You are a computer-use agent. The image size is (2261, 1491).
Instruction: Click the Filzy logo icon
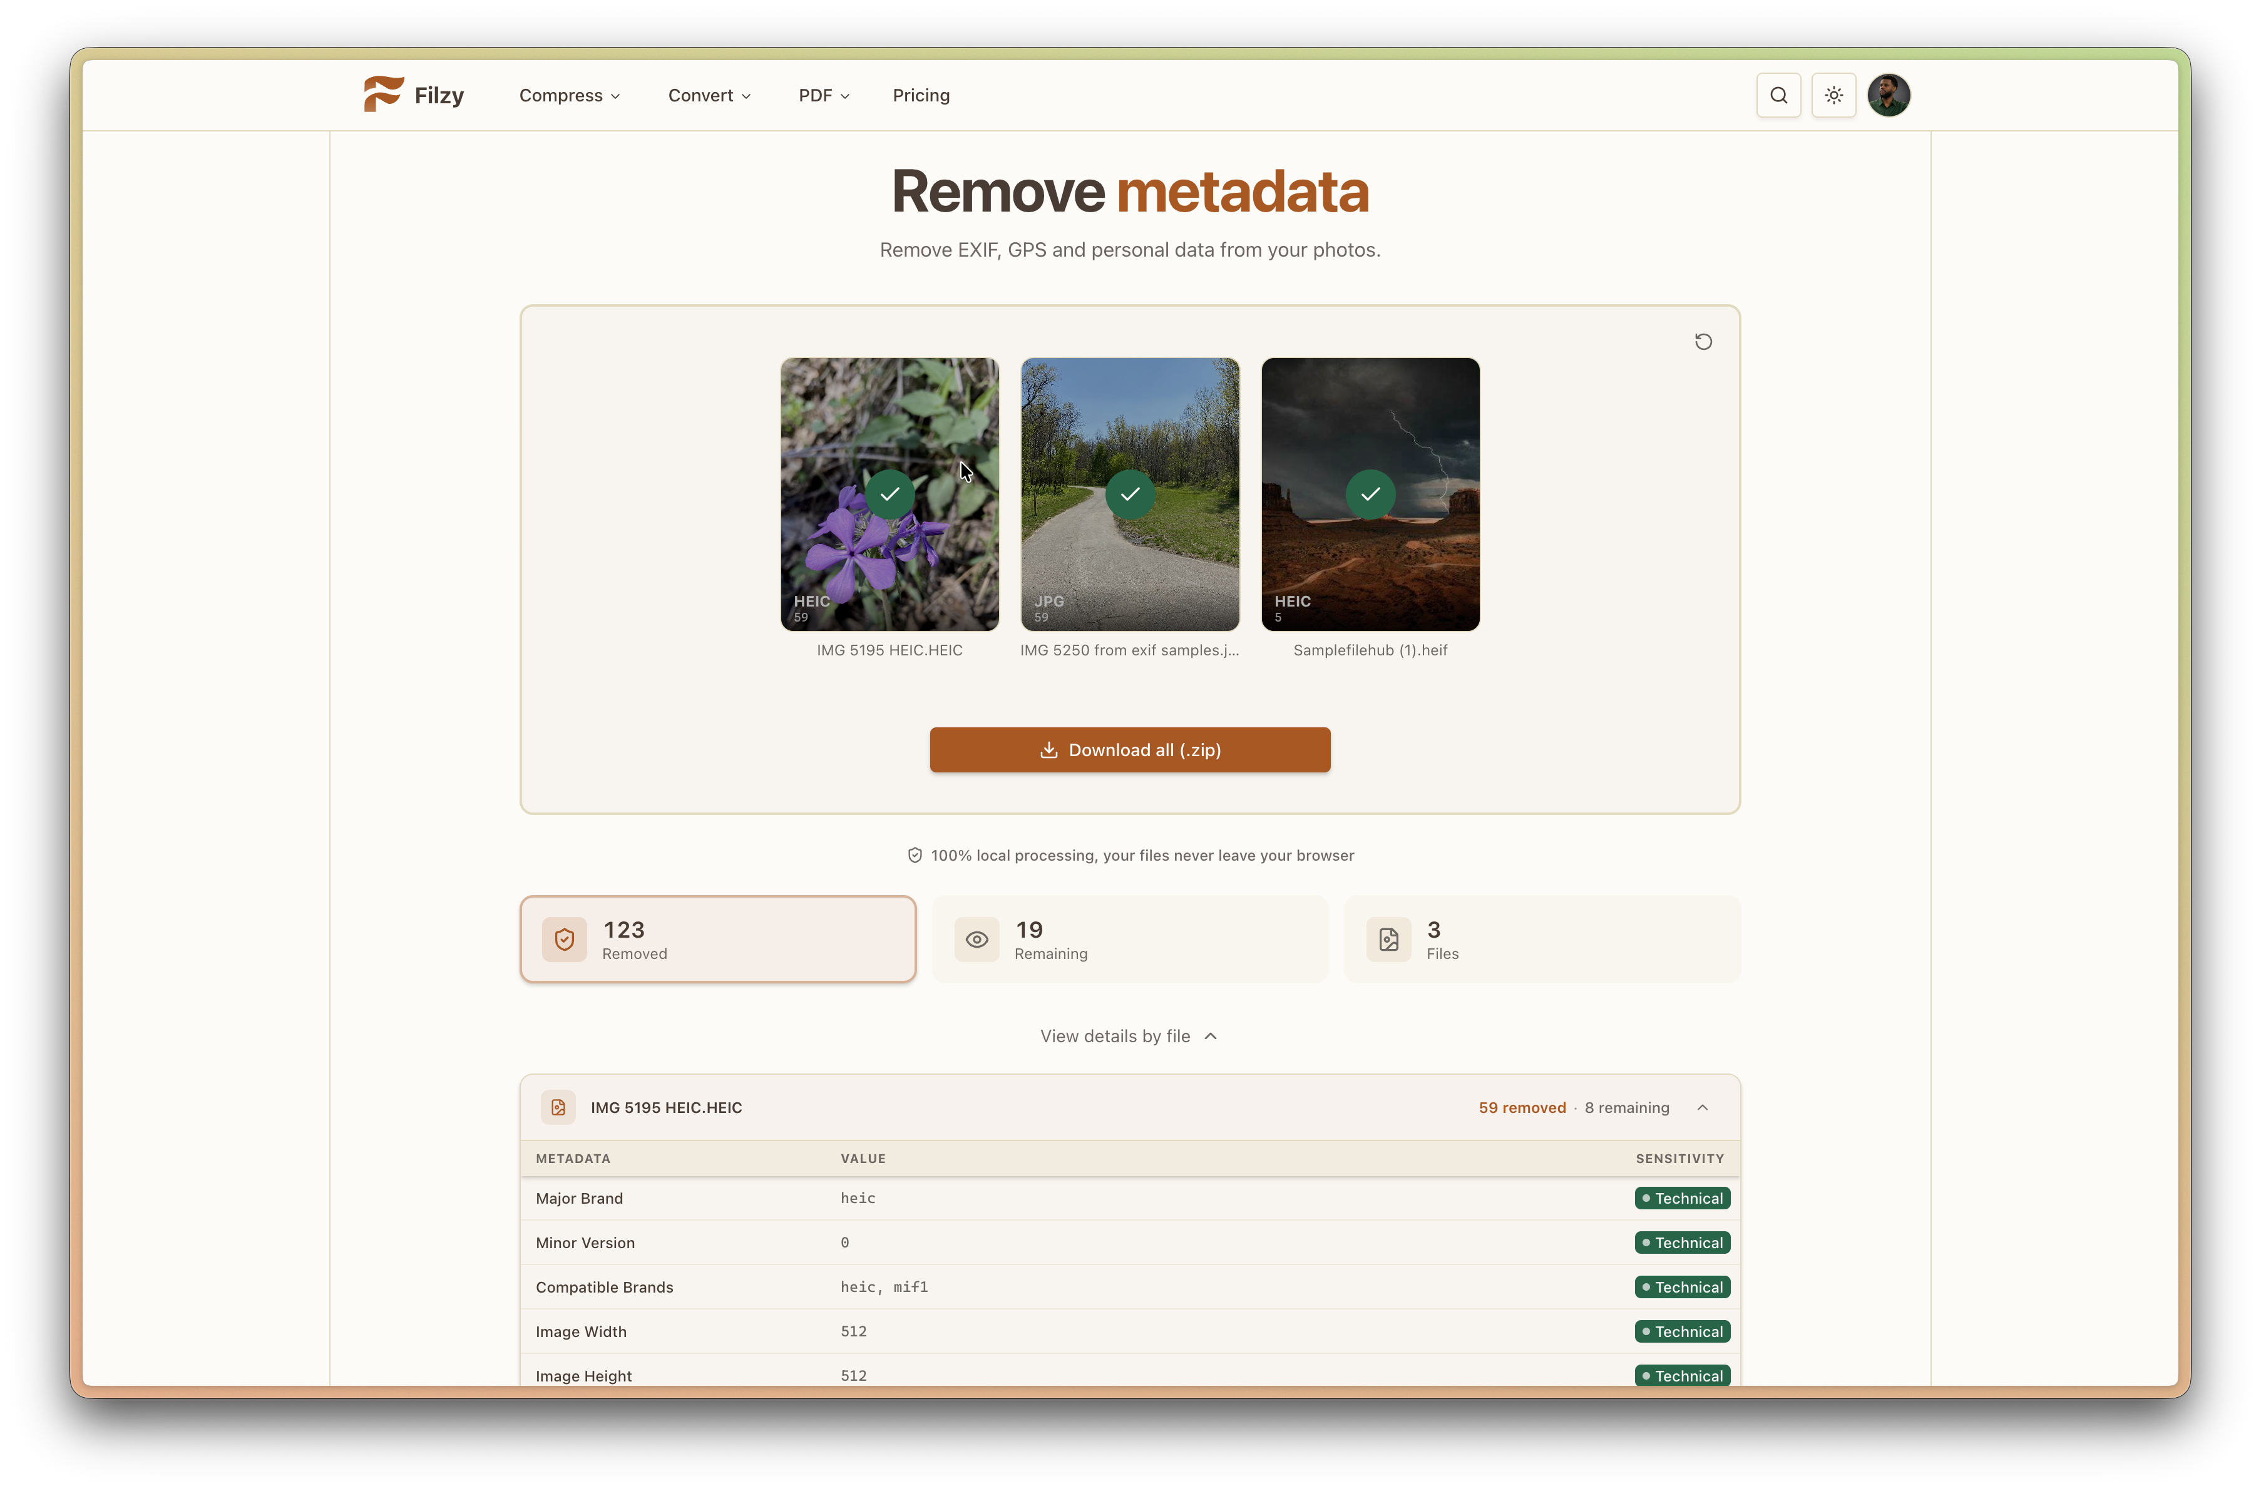tap(383, 94)
